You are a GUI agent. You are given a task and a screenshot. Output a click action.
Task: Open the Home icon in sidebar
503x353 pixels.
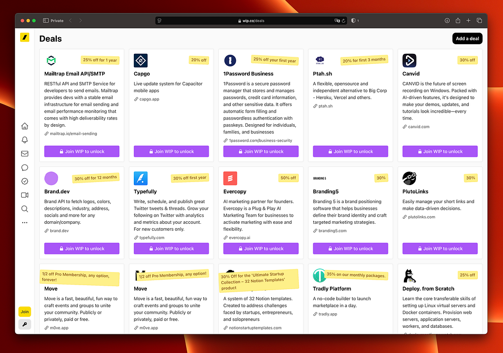25,126
